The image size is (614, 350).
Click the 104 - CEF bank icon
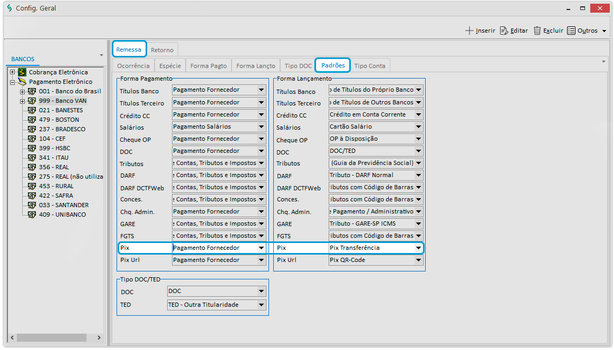[x=32, y=139]
